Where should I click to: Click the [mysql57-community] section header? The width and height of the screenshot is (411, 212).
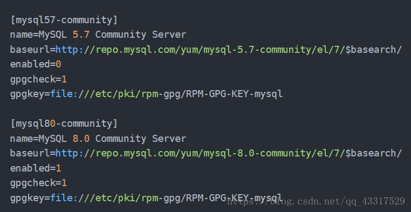pyautogui.click(x=64, y=20)
